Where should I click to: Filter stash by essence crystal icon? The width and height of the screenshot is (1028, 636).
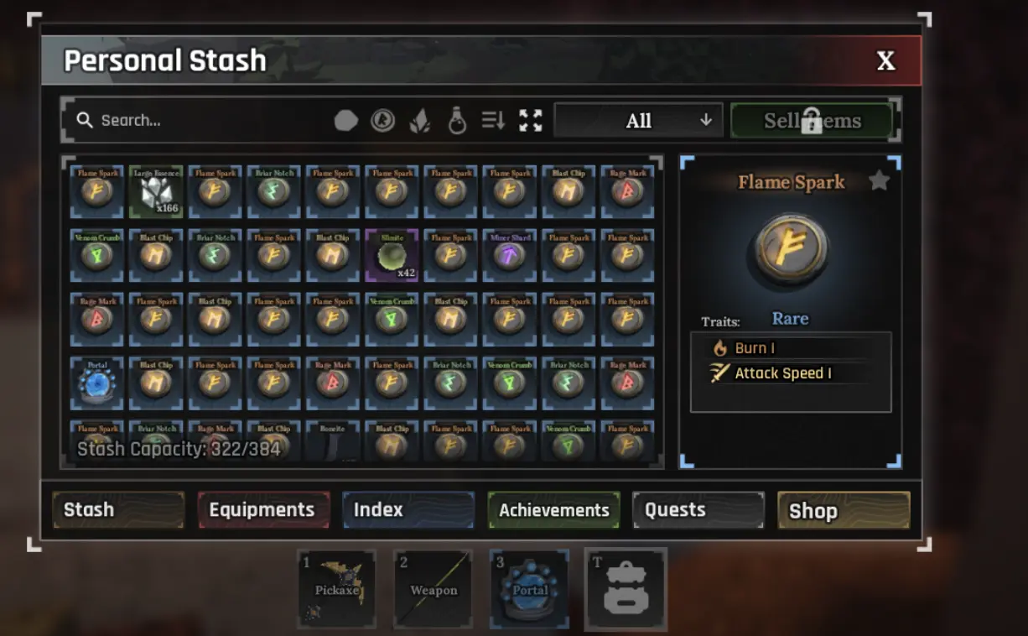(420, 121)
